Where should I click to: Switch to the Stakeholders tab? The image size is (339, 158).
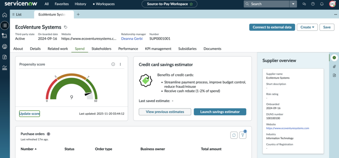(101, 49)
